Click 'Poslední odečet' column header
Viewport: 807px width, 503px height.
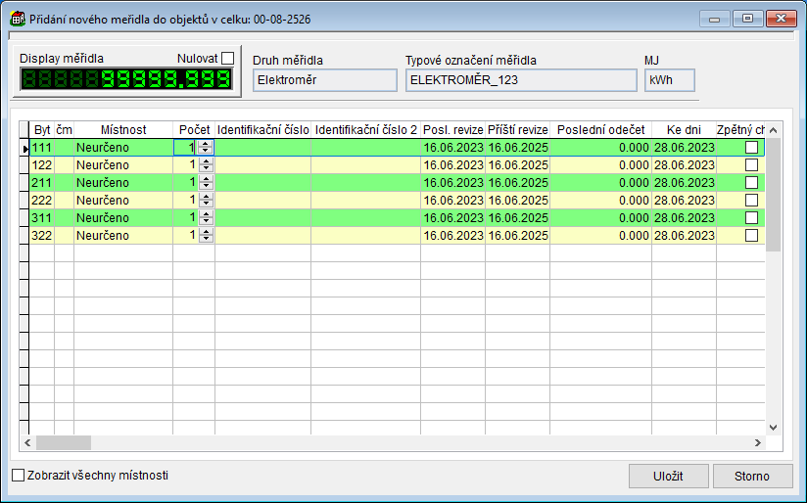click(600, 129)
